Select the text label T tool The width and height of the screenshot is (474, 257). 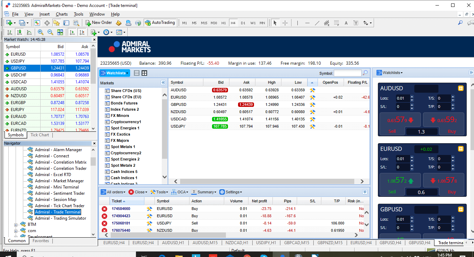click(356, 23)
